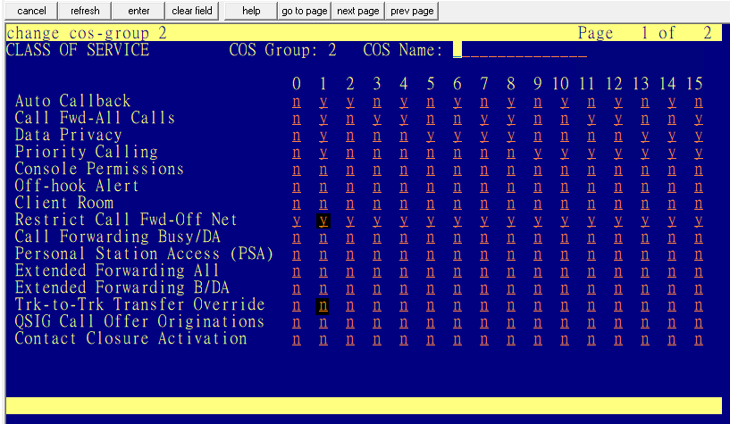Select Extended Forwarding All value for COS 3
The height and width of the screenshot is (424, 730).
tap(377, 271)
